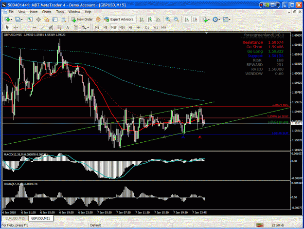Open the Navigator favorites icon
304x229 pixels.
pyautogui.click(x=47, y=19)
